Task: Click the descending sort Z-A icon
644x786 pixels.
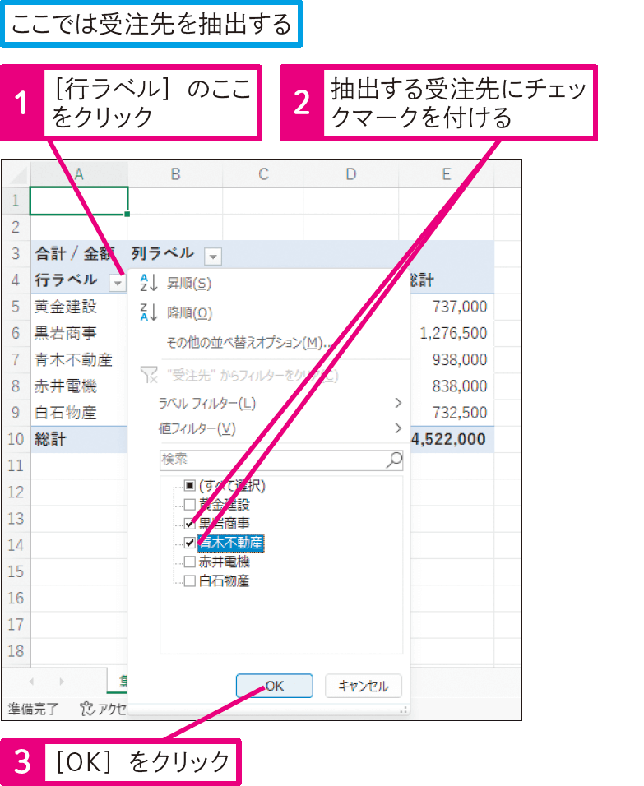Action: coord(149,312)
